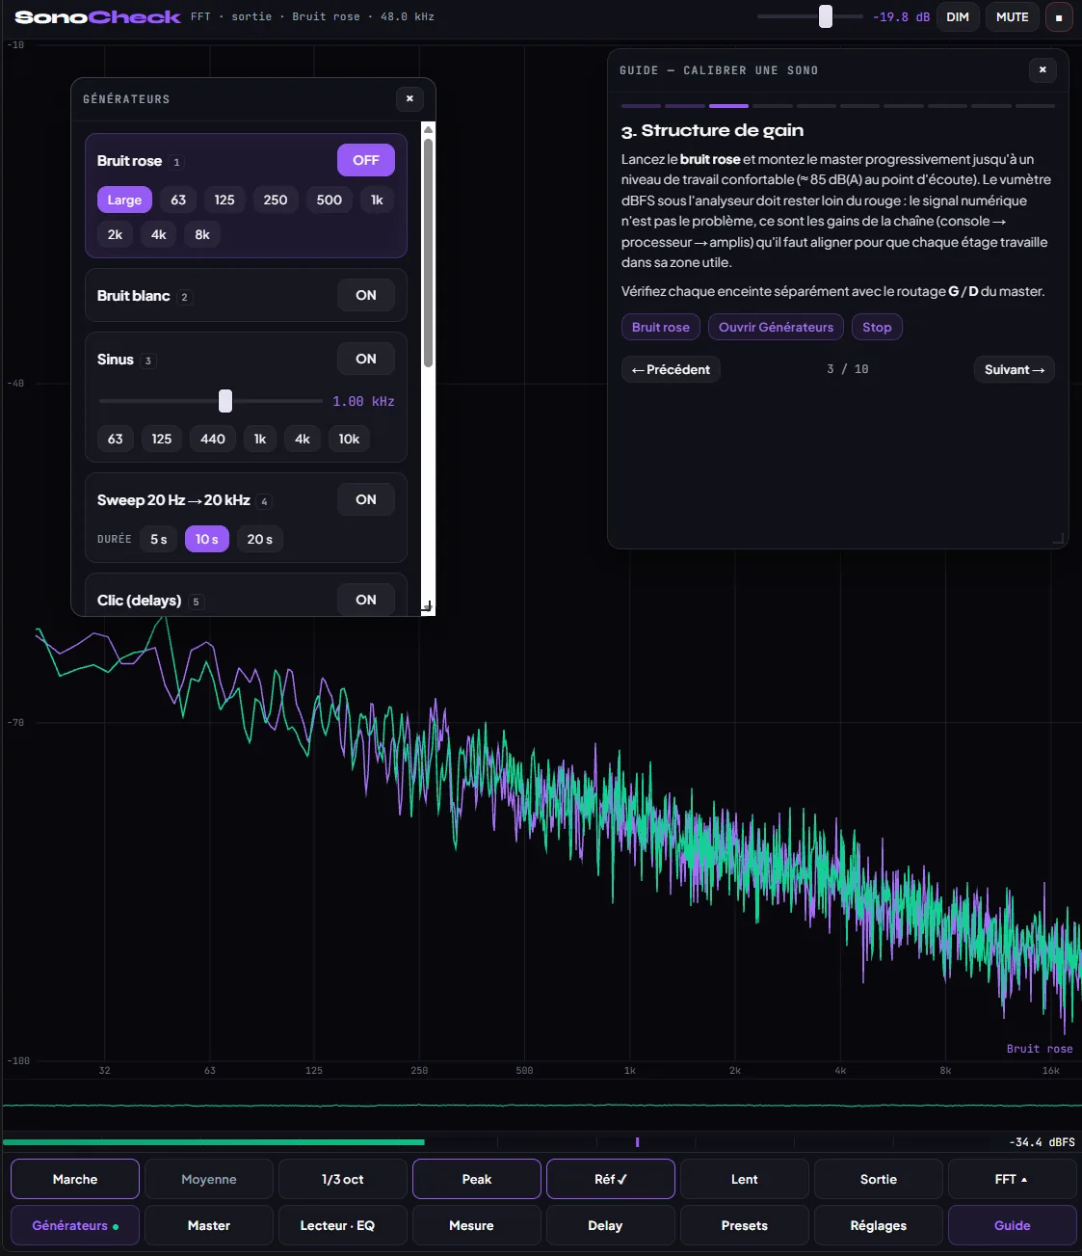Select Large band for pink noise
Viewport: 1082px width, 1256px height.
tap(124, 200)
